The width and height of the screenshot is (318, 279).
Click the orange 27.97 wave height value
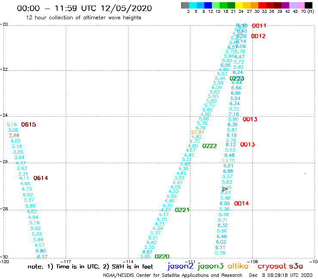pyautogui.click(x=197, y=132)
